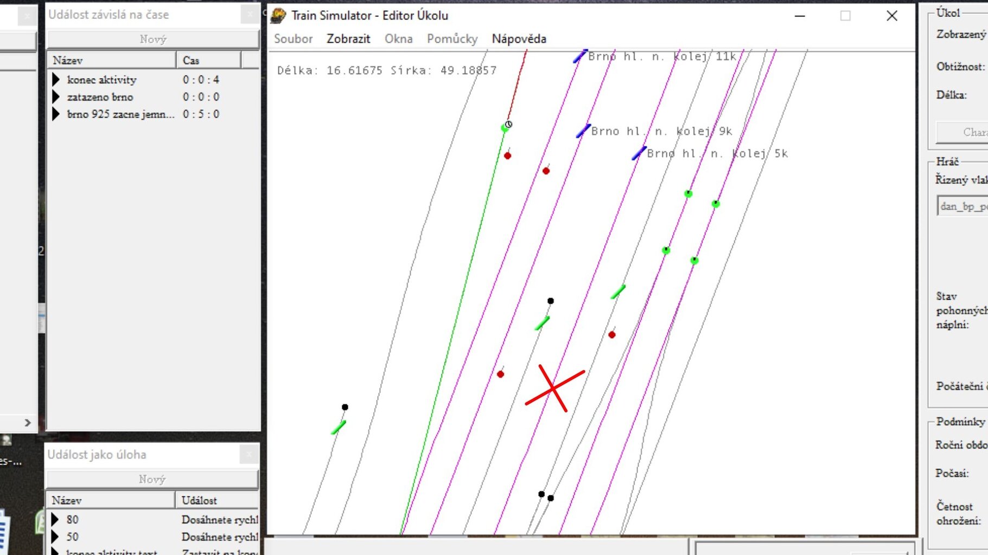
Task: Click the Train Simulator app icon in title bar
Action: click(278, 16)
